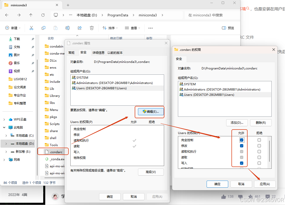
Task: Expand 网络 tree node
Action: point(4,160)
